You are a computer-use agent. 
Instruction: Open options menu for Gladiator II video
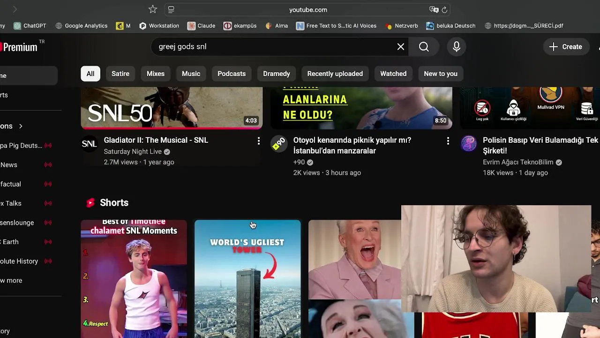(x=258, y=141)
